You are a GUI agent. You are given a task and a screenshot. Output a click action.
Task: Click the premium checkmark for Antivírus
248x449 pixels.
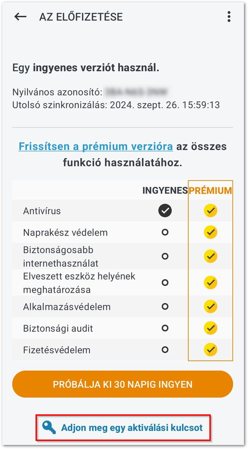[x=211, y=211]
